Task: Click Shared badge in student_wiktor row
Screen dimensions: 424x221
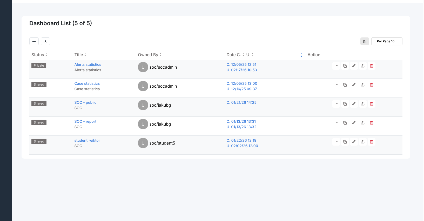Action: (39, 141)
